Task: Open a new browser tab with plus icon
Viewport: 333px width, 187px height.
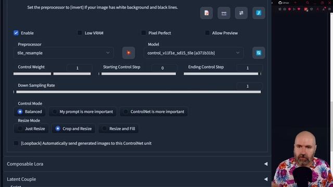Action: tap(295, 3)
